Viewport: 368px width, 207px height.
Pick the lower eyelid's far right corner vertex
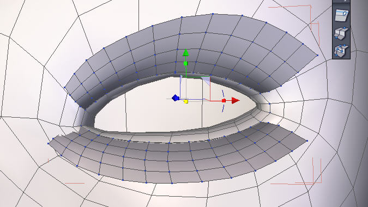tap(307, 141)
